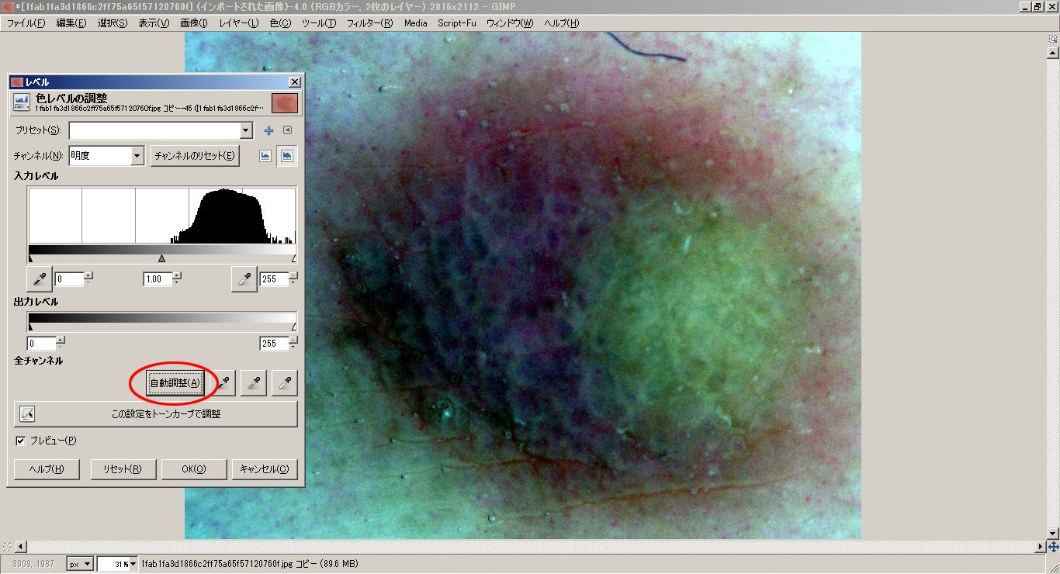
Task: Increase gamma value with stepper arrows
Action: click(178, 275)
